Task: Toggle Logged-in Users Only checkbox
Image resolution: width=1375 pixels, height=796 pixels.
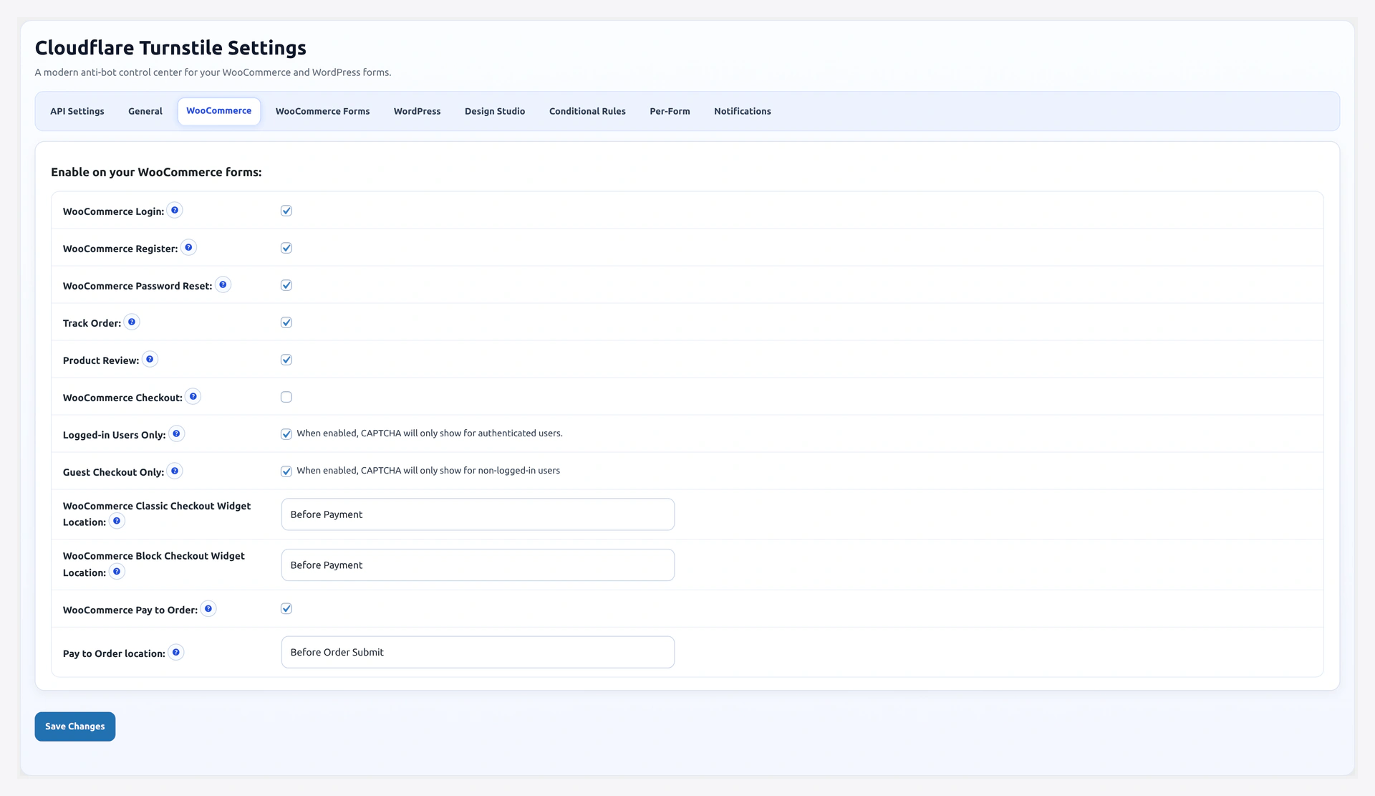Action: (286, 434)
